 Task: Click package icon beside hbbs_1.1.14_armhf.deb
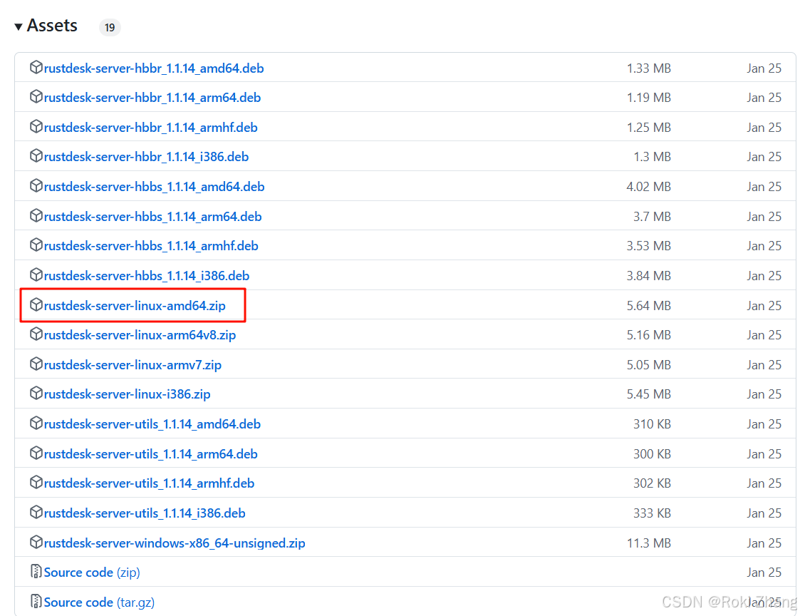tap(36, 245)
